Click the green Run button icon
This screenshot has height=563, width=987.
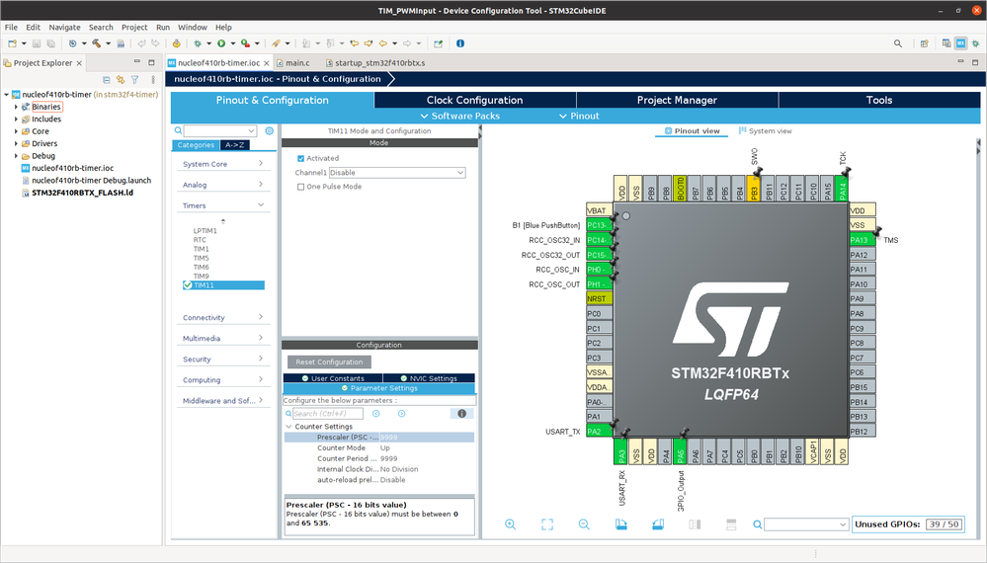click(x=221, y=43)
